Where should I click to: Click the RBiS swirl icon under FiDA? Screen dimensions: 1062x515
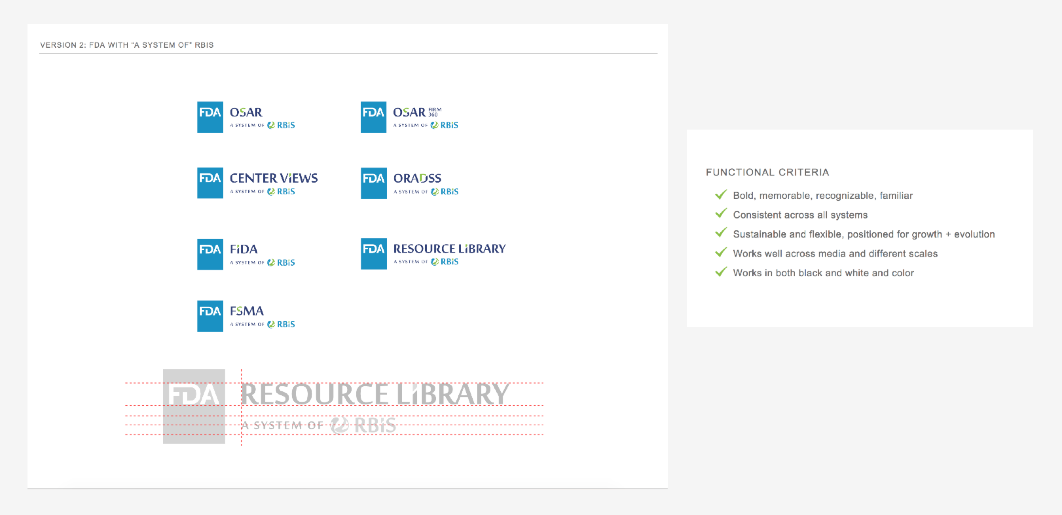271,262
